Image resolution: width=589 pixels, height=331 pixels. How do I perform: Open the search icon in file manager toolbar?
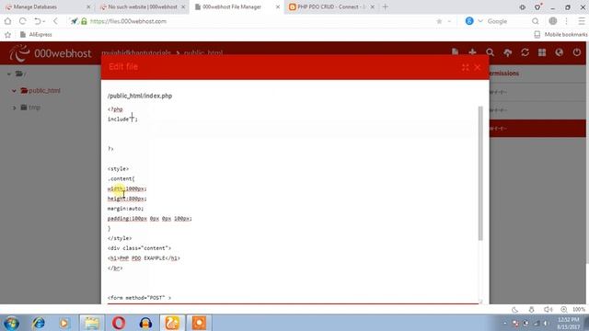(490, 52)
